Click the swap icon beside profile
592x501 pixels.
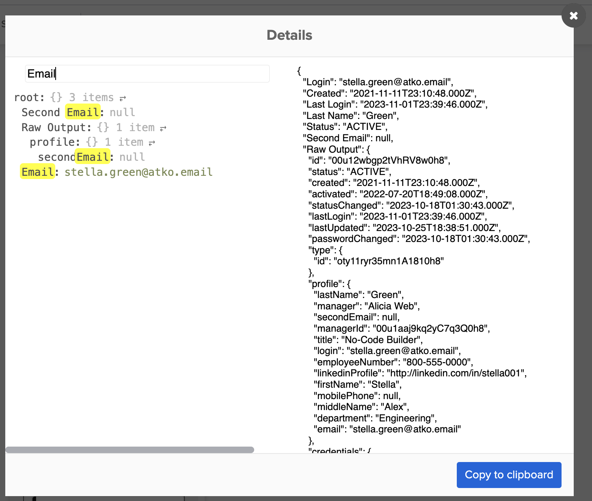(152, 143)
